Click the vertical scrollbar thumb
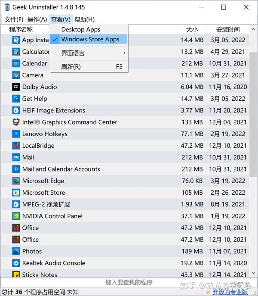This screenshot has height=296, width=258. tap(253, 115)
